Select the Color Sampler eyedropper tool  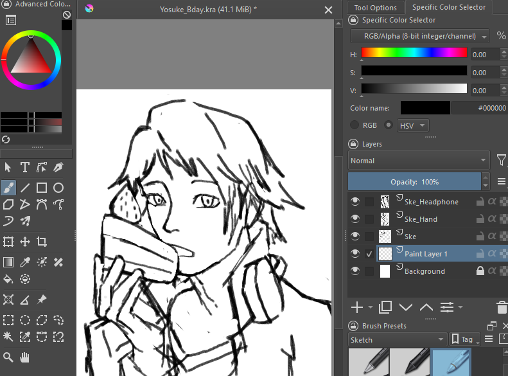pyautogui.click(x=25, y=262)
